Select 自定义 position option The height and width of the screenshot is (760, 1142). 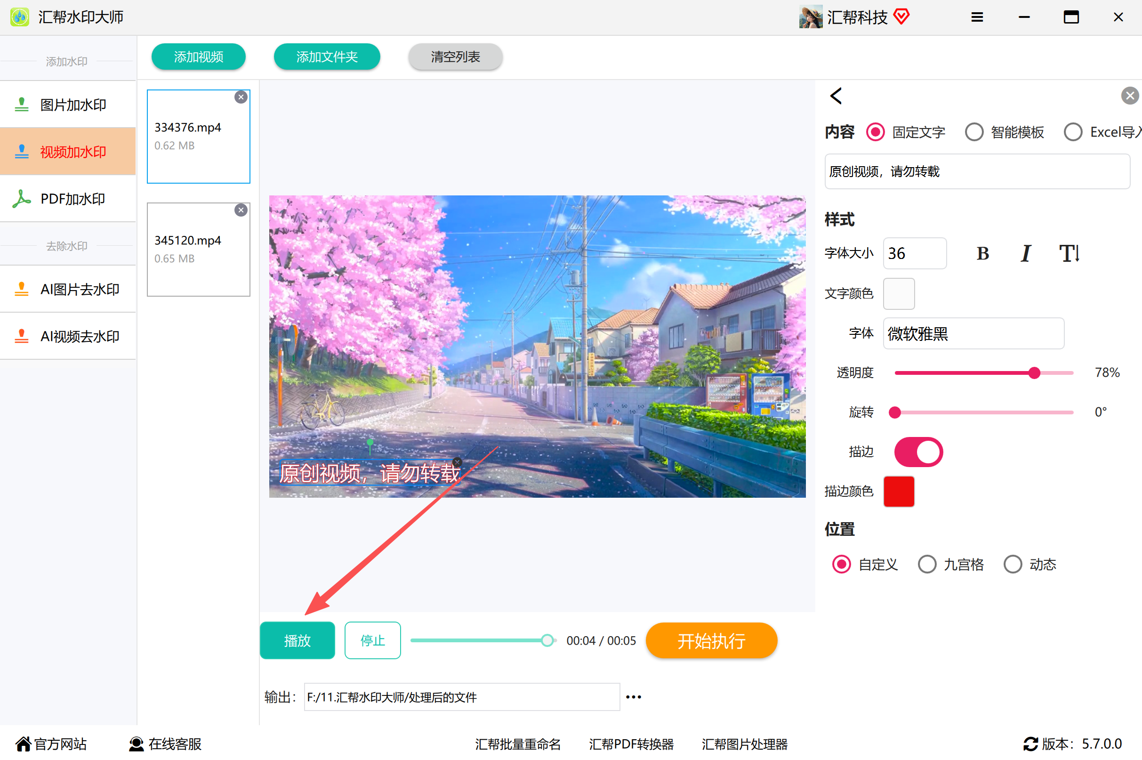click(865, 565)
